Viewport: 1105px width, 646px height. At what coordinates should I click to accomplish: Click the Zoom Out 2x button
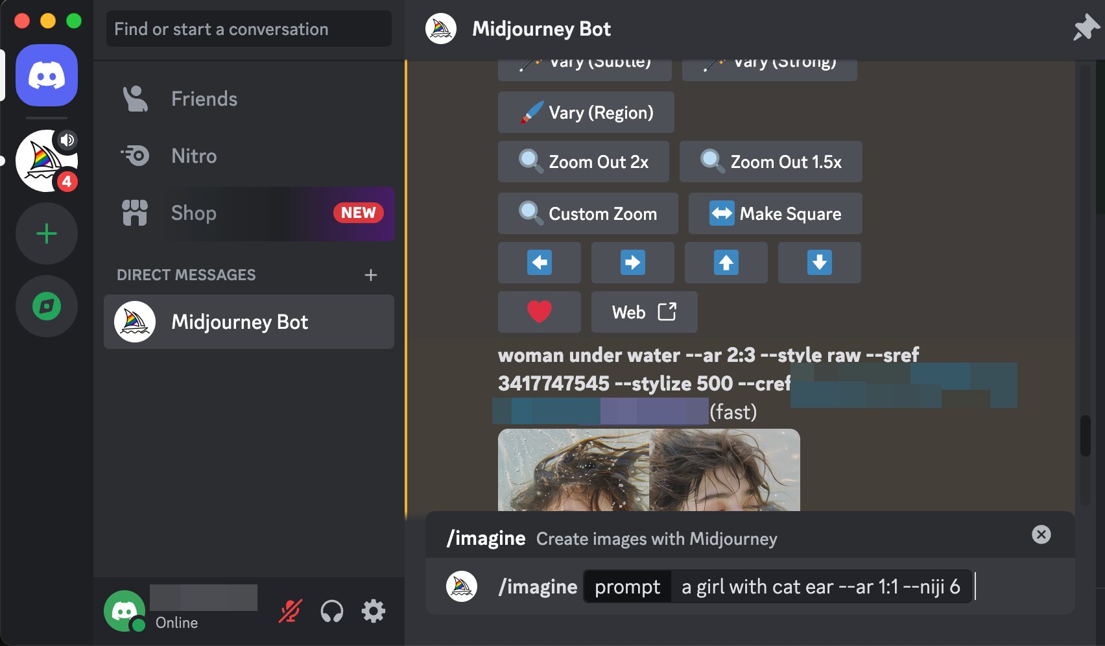point(583,161)
